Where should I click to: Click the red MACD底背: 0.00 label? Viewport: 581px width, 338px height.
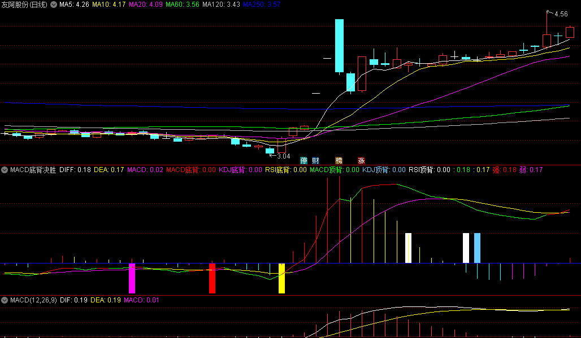click(x=191, y=170)
